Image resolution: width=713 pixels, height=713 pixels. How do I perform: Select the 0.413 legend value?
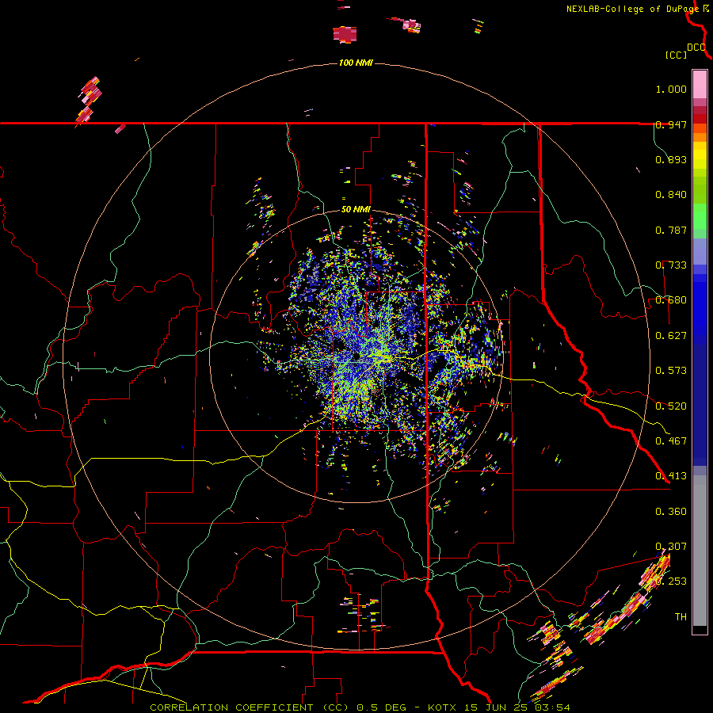[x=671, y=476]
